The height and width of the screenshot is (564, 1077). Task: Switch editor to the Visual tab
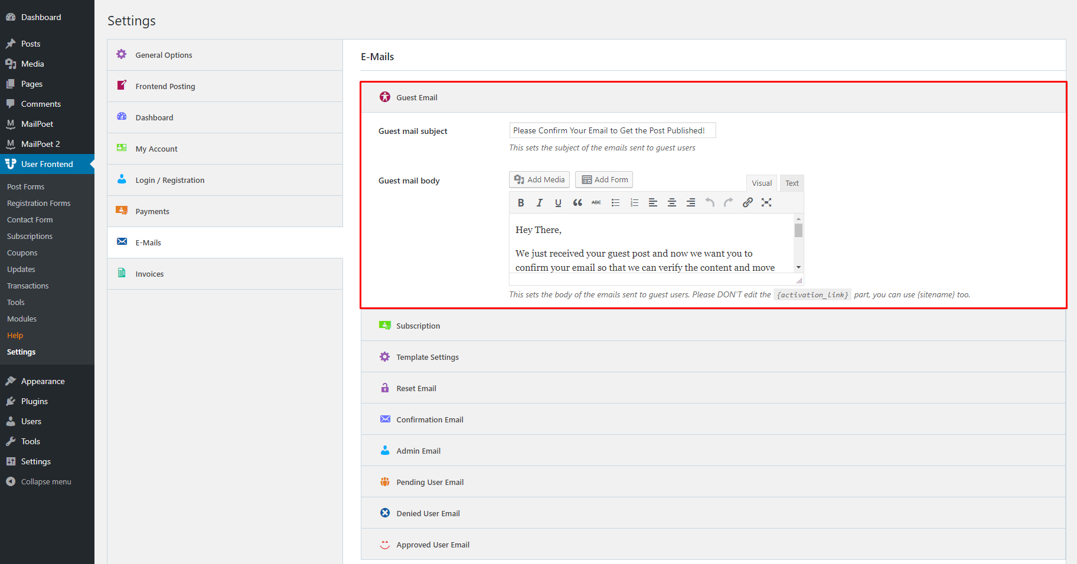[x=762, y=183]
